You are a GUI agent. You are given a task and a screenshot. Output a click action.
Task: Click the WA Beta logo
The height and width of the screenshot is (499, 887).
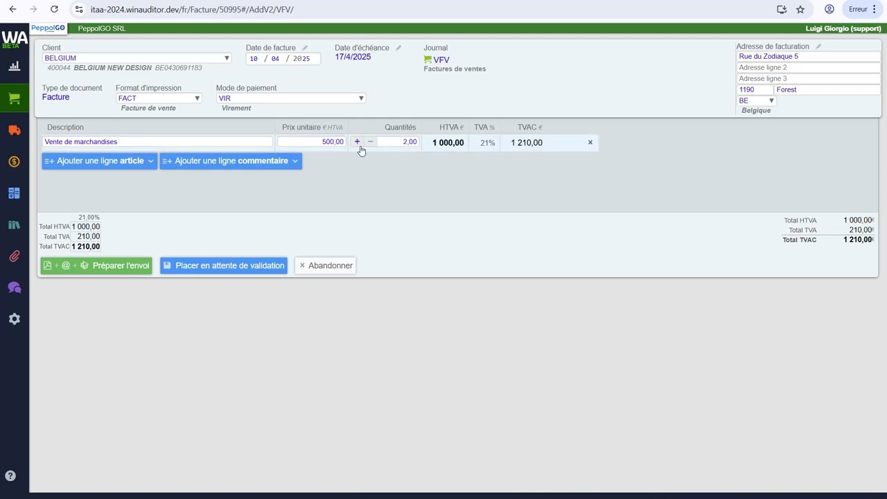pyautogui.click(x=15, y=39)
